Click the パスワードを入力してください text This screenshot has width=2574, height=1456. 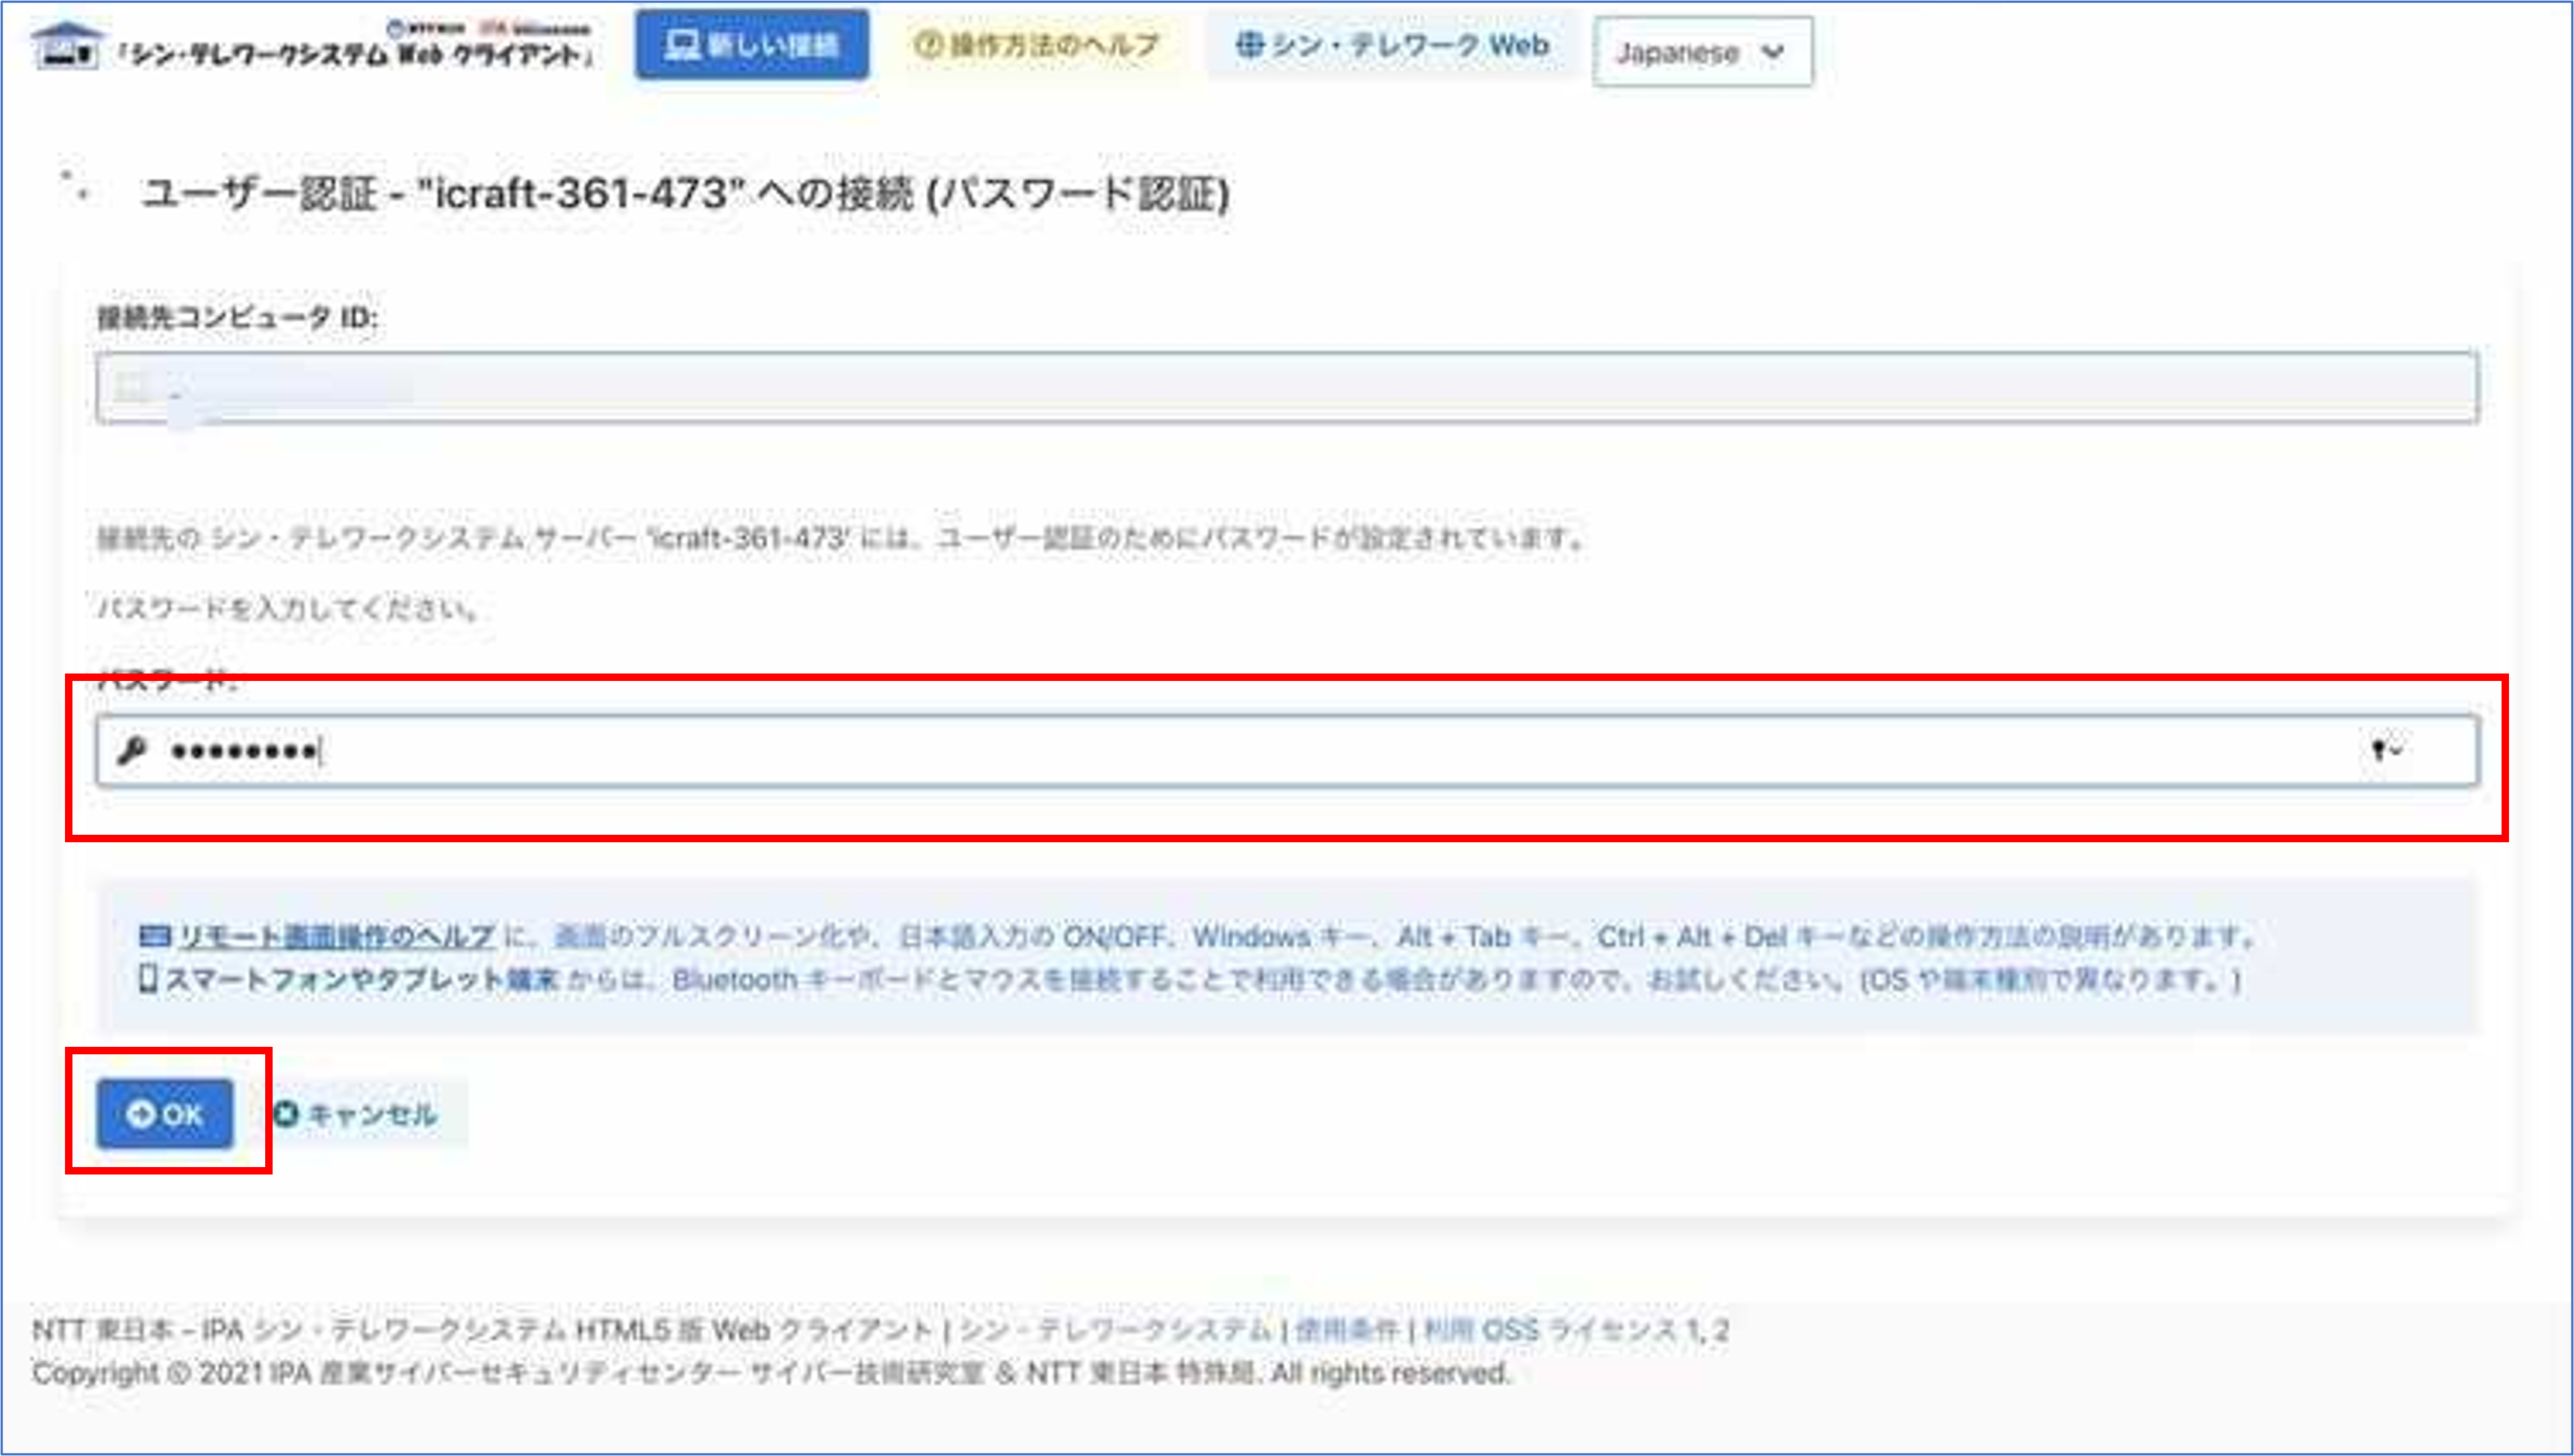[x=288, y=608]
